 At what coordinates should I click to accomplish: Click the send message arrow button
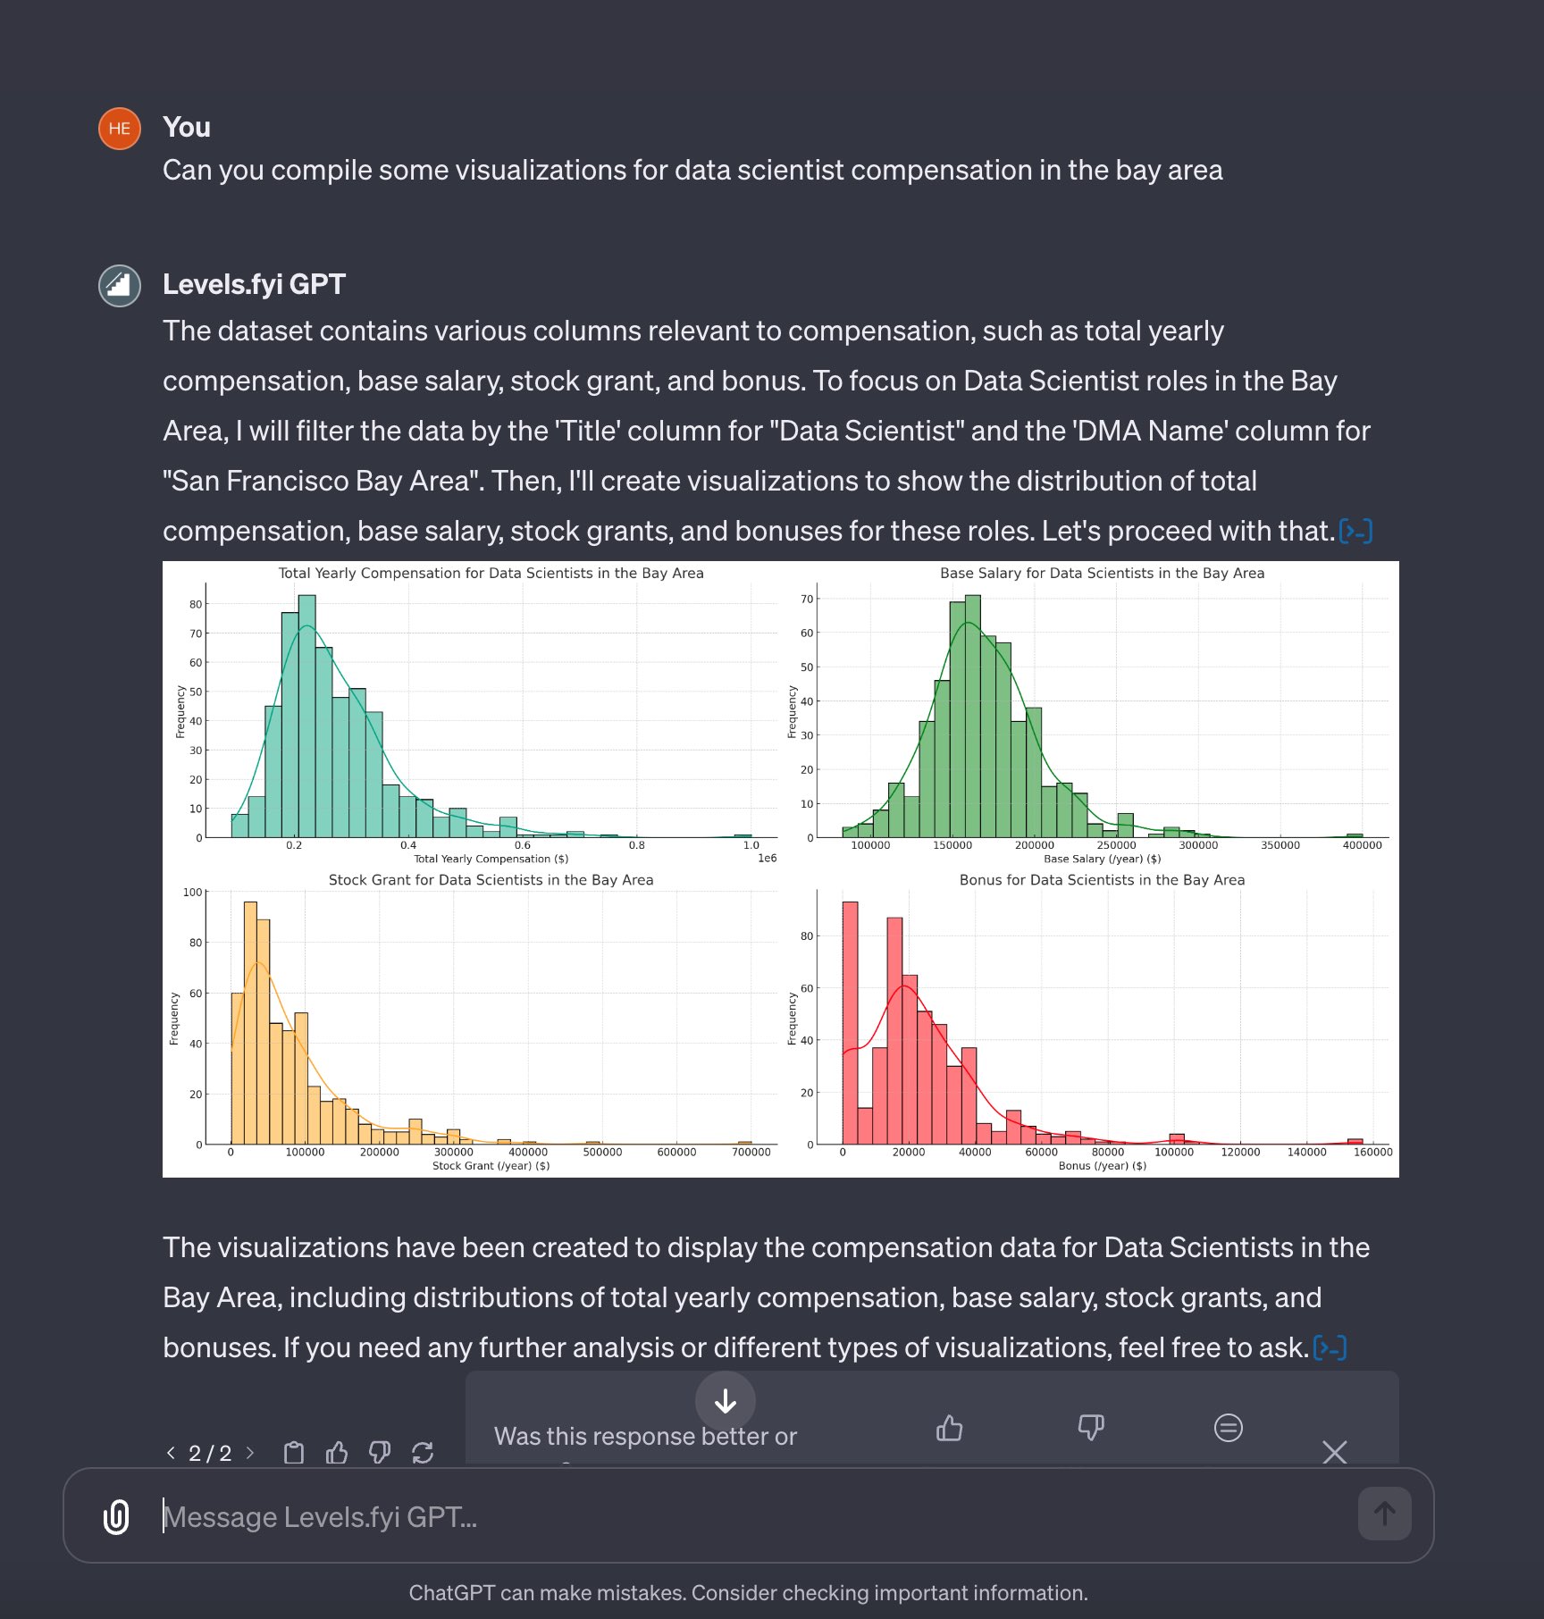(x=1384, y=1514)
